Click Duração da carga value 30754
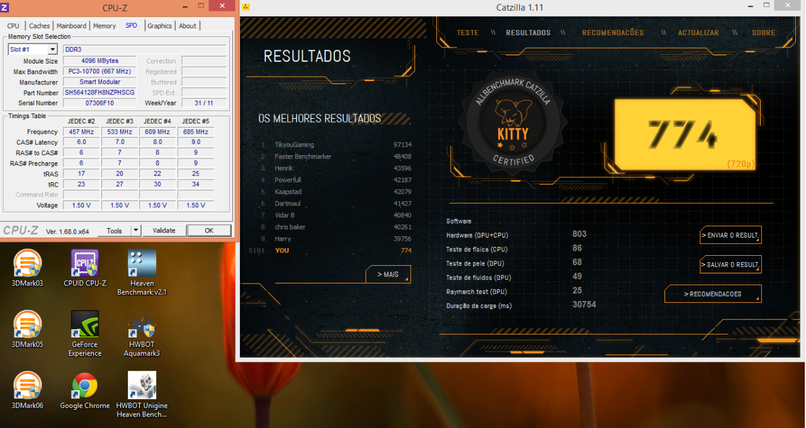The height and width of the screenshot is (428, 806). [584, 304]
